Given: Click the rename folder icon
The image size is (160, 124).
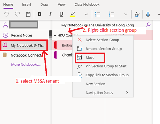Looking at the screenshot, I should [80, 49].
